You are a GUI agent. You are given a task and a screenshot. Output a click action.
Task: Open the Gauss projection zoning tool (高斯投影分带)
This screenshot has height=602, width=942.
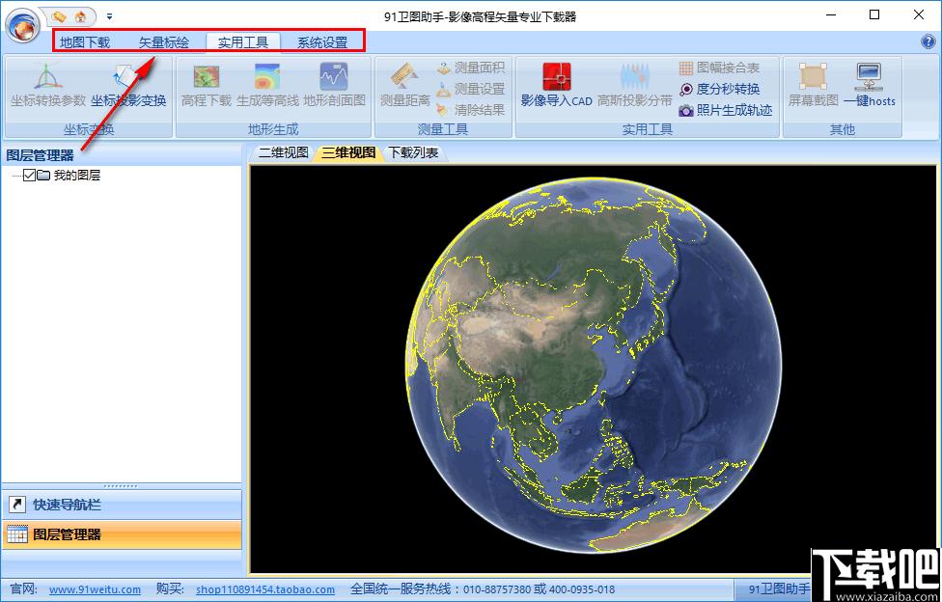(634, 86)
